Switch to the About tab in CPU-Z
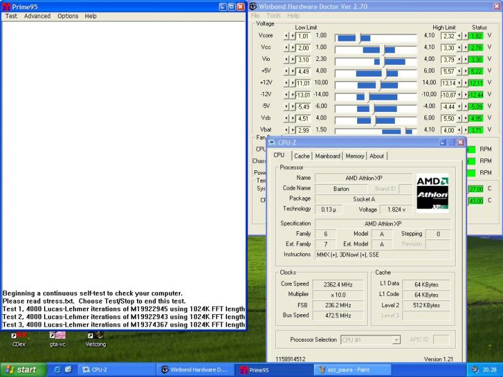 [x=377, y=156]
